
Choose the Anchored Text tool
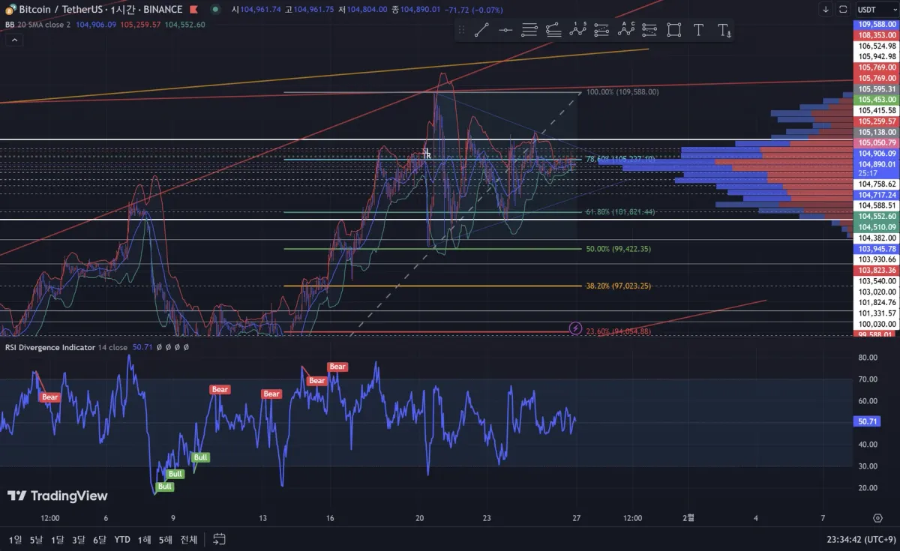(724, 30)
